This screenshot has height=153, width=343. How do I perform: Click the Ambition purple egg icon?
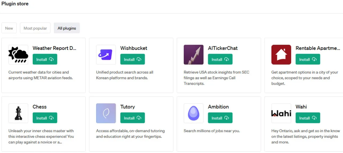click(193, 113)
